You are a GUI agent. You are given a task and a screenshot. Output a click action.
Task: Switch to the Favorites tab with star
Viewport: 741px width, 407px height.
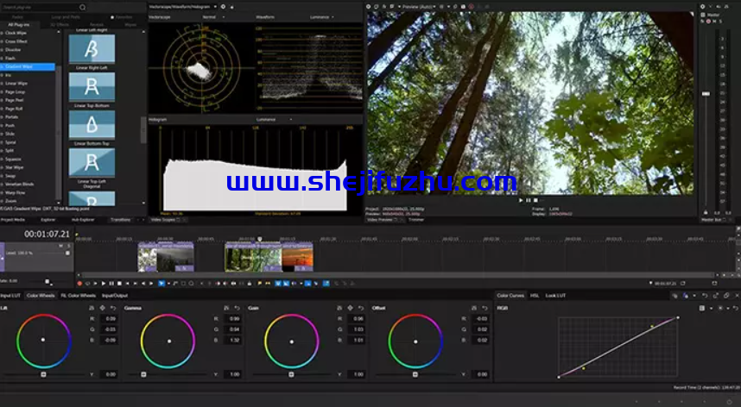pos(122,17)
